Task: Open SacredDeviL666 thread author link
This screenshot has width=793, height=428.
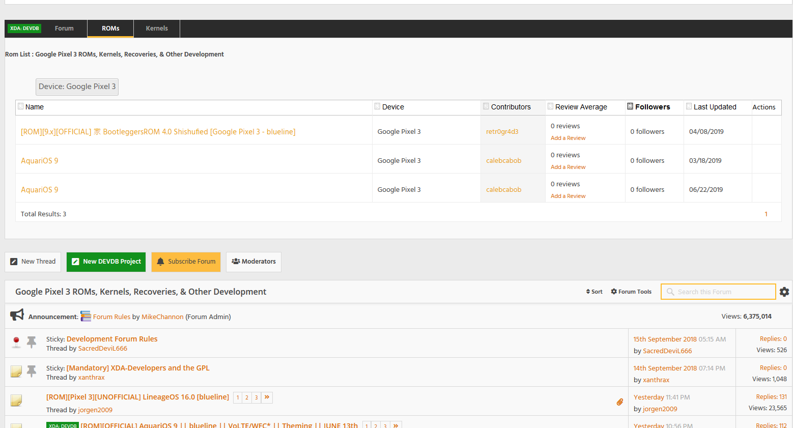Action: [x=103, y=349]
